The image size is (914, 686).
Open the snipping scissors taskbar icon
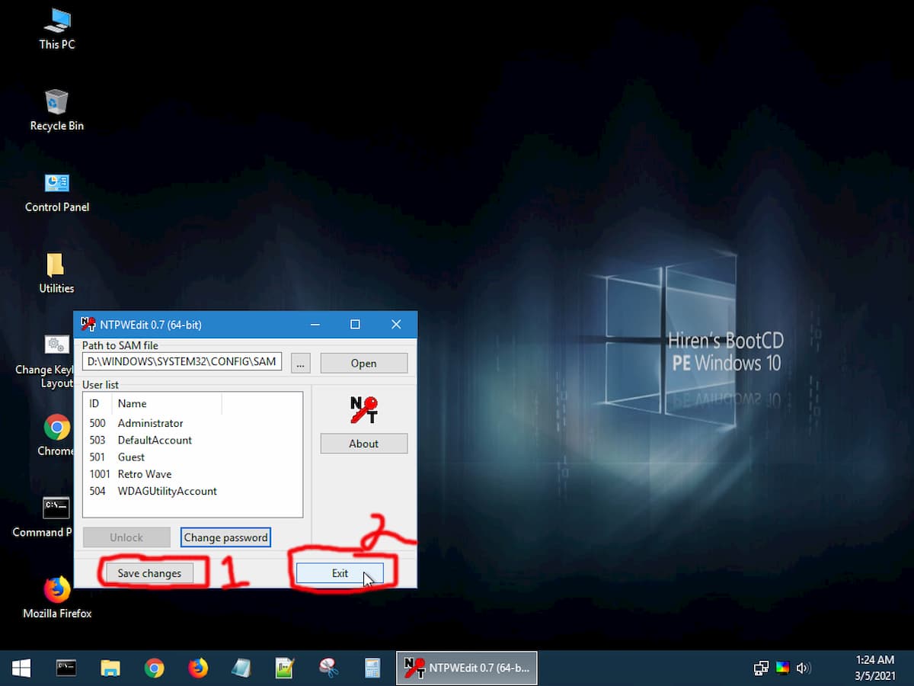pyautogui.click(x=328, y=668)
